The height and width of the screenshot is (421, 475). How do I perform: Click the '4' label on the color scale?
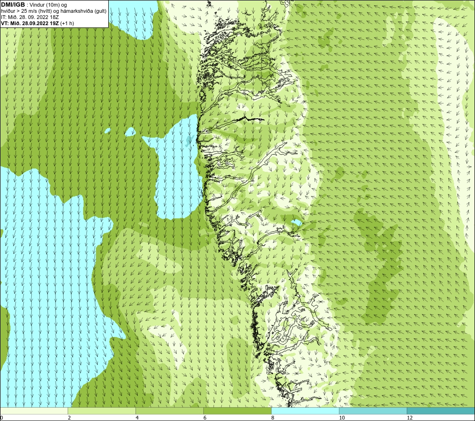point(137,418)
